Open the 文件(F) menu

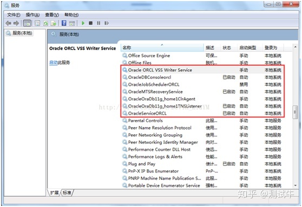click(14, 15)
